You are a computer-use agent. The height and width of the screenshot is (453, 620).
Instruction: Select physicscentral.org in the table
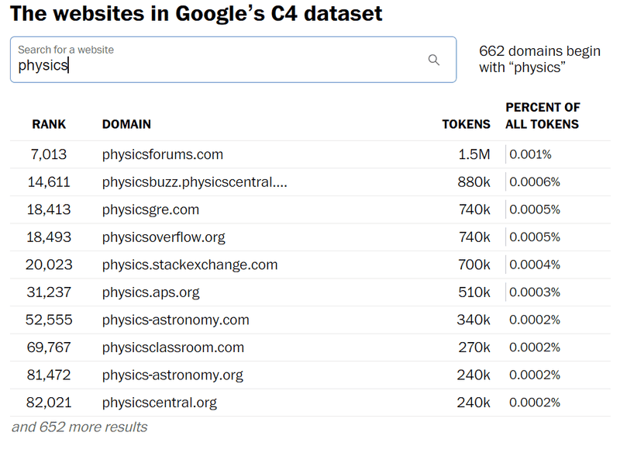(160, 403)
